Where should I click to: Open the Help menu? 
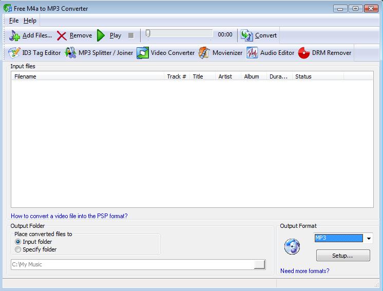pyautogui.click(x=30, y=21)
